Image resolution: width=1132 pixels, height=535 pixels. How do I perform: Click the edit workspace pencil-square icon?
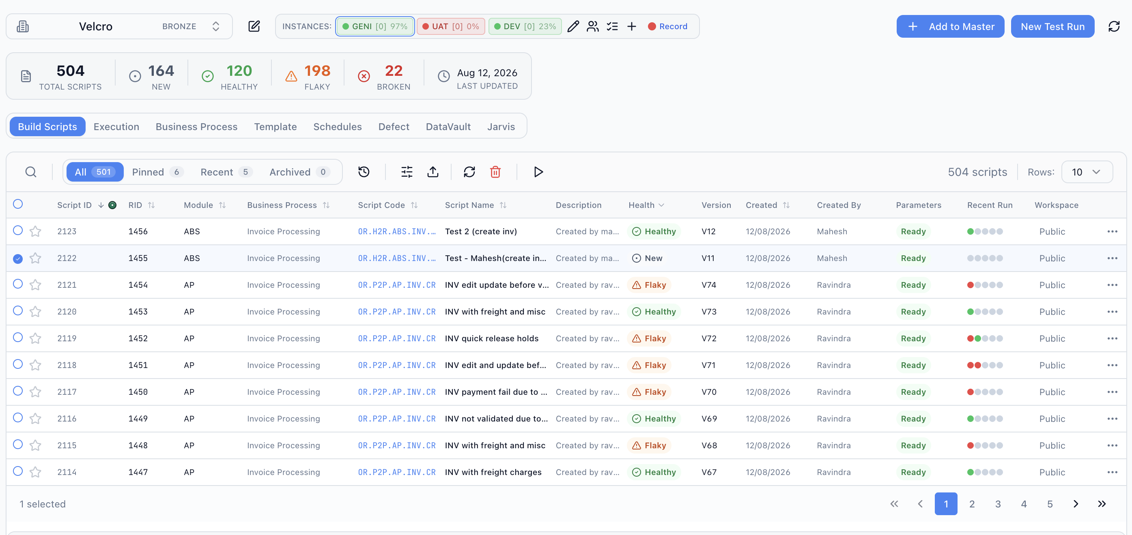pos(254,26)
